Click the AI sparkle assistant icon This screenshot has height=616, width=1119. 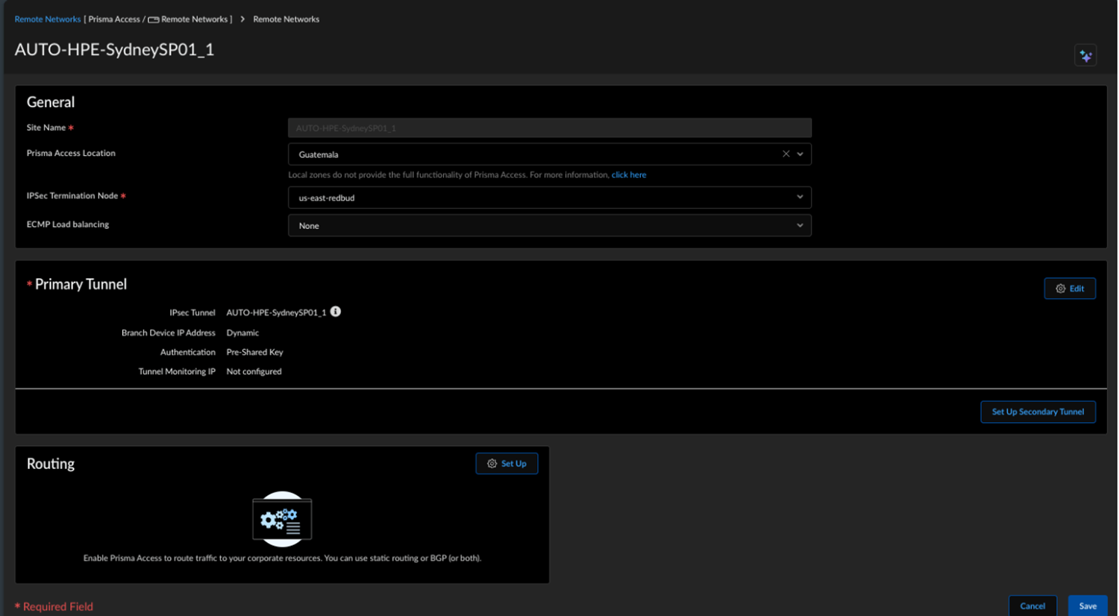point(1085,55)
